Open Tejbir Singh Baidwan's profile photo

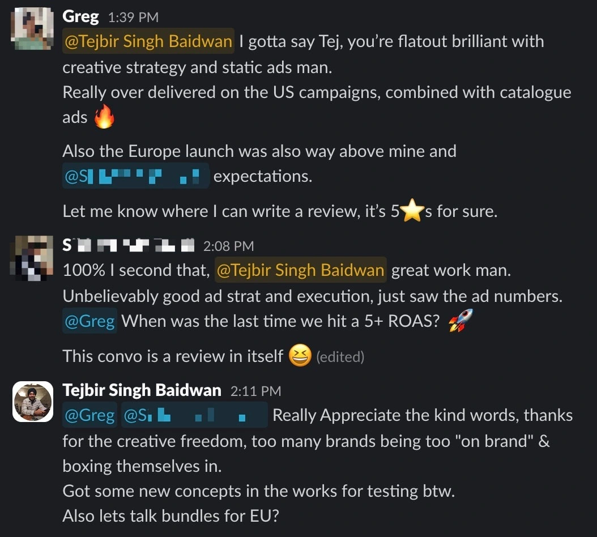coord(33,402)
